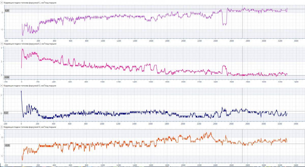
Task: Collapse the injector 1 fuel correction chart
Action: point(2,2)
